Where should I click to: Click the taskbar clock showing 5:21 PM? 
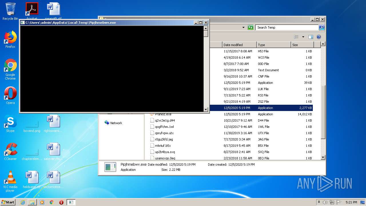(351, 202)
